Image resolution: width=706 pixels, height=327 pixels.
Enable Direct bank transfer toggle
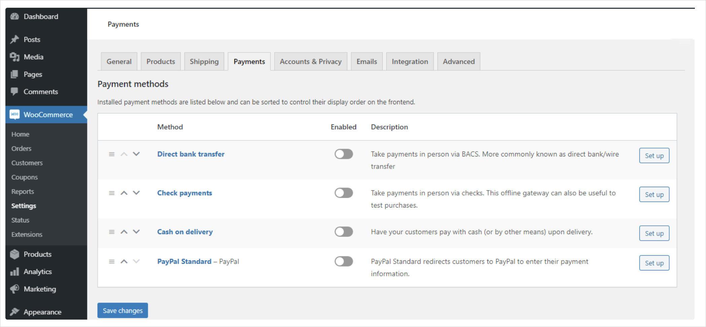pos(344,154)
